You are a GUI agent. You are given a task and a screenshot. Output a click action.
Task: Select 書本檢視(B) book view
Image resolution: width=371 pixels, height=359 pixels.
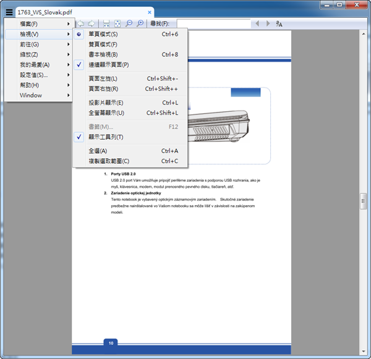point(130,54)
